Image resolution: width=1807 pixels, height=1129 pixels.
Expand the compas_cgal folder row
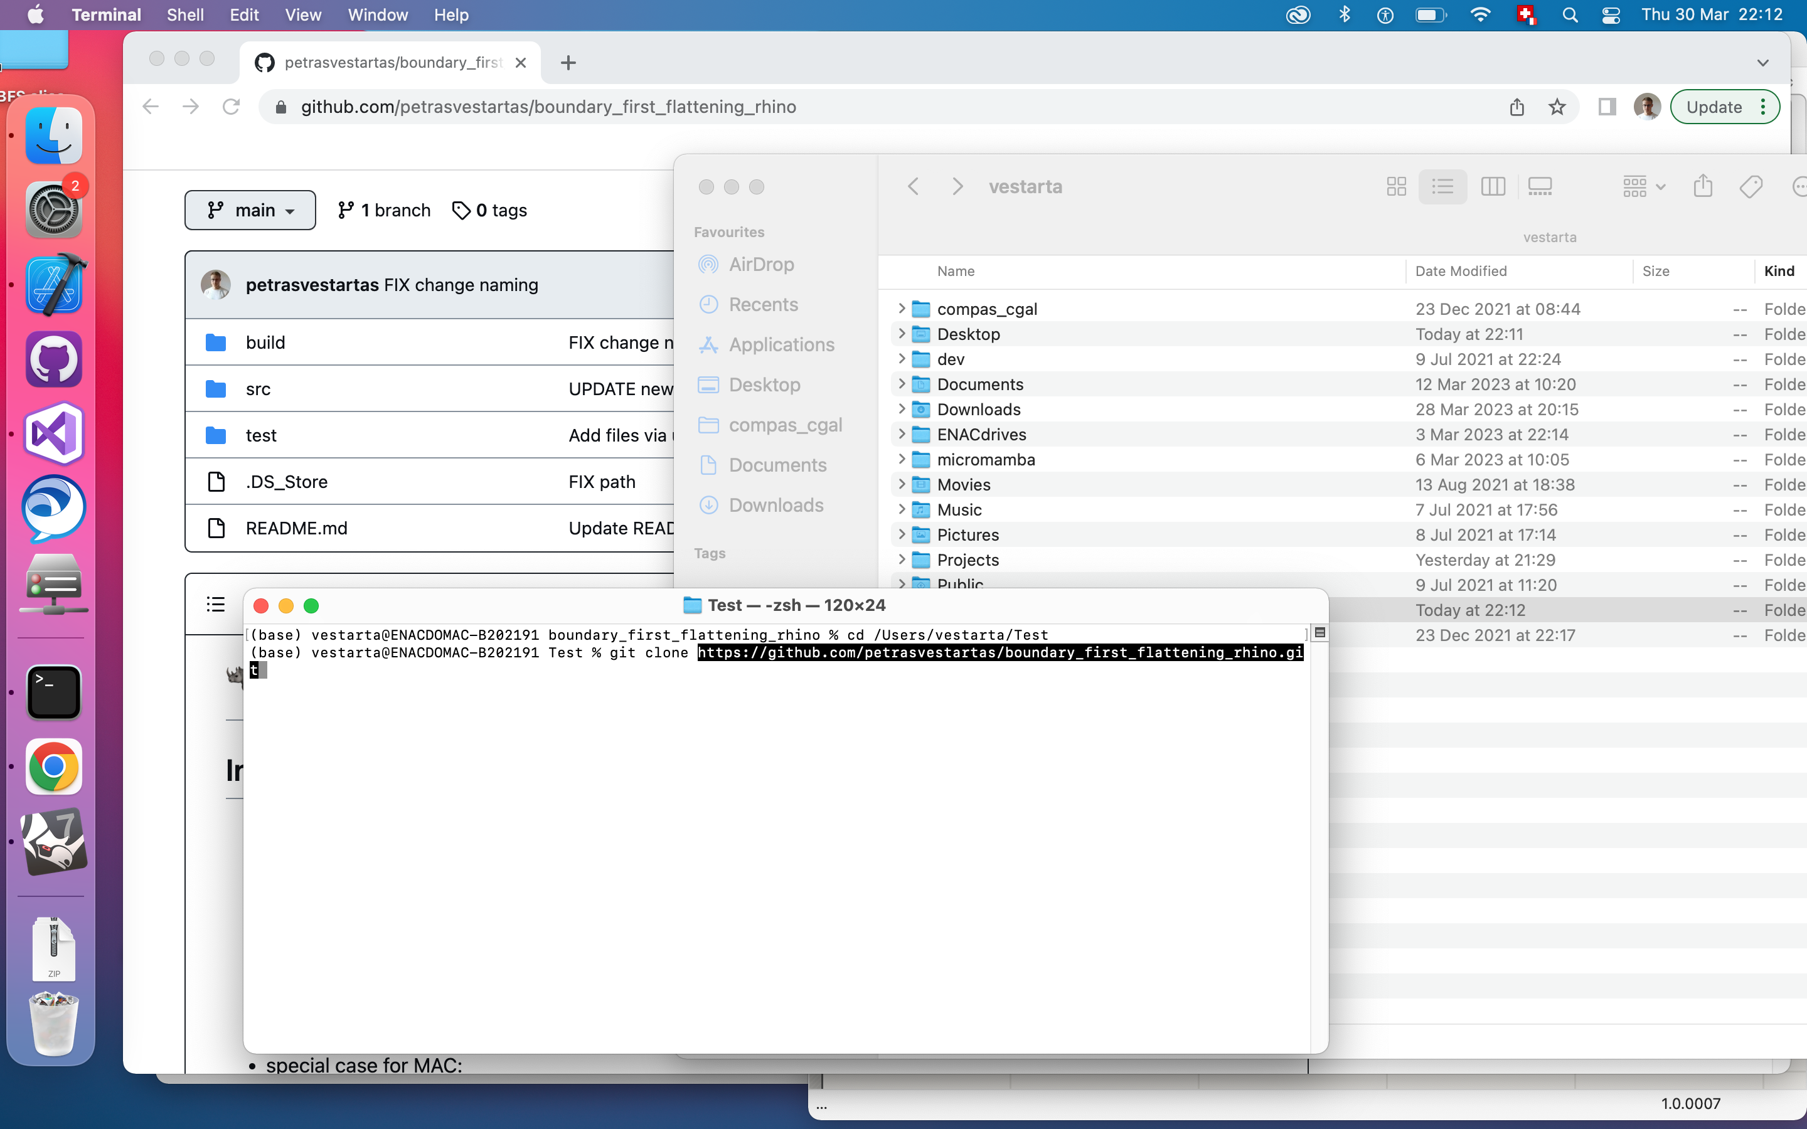click(x=901, y=309)
